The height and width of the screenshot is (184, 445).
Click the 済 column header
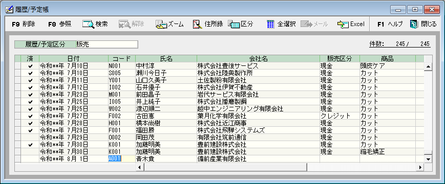click(30, 59)
